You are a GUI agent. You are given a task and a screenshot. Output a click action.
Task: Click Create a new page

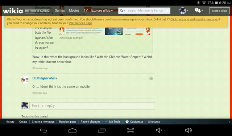click(43, 121)
